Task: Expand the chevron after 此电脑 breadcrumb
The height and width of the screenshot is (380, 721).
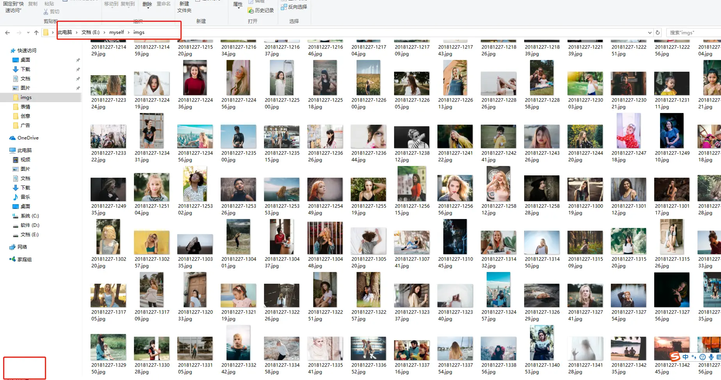Action: click(x=77, y=32)
